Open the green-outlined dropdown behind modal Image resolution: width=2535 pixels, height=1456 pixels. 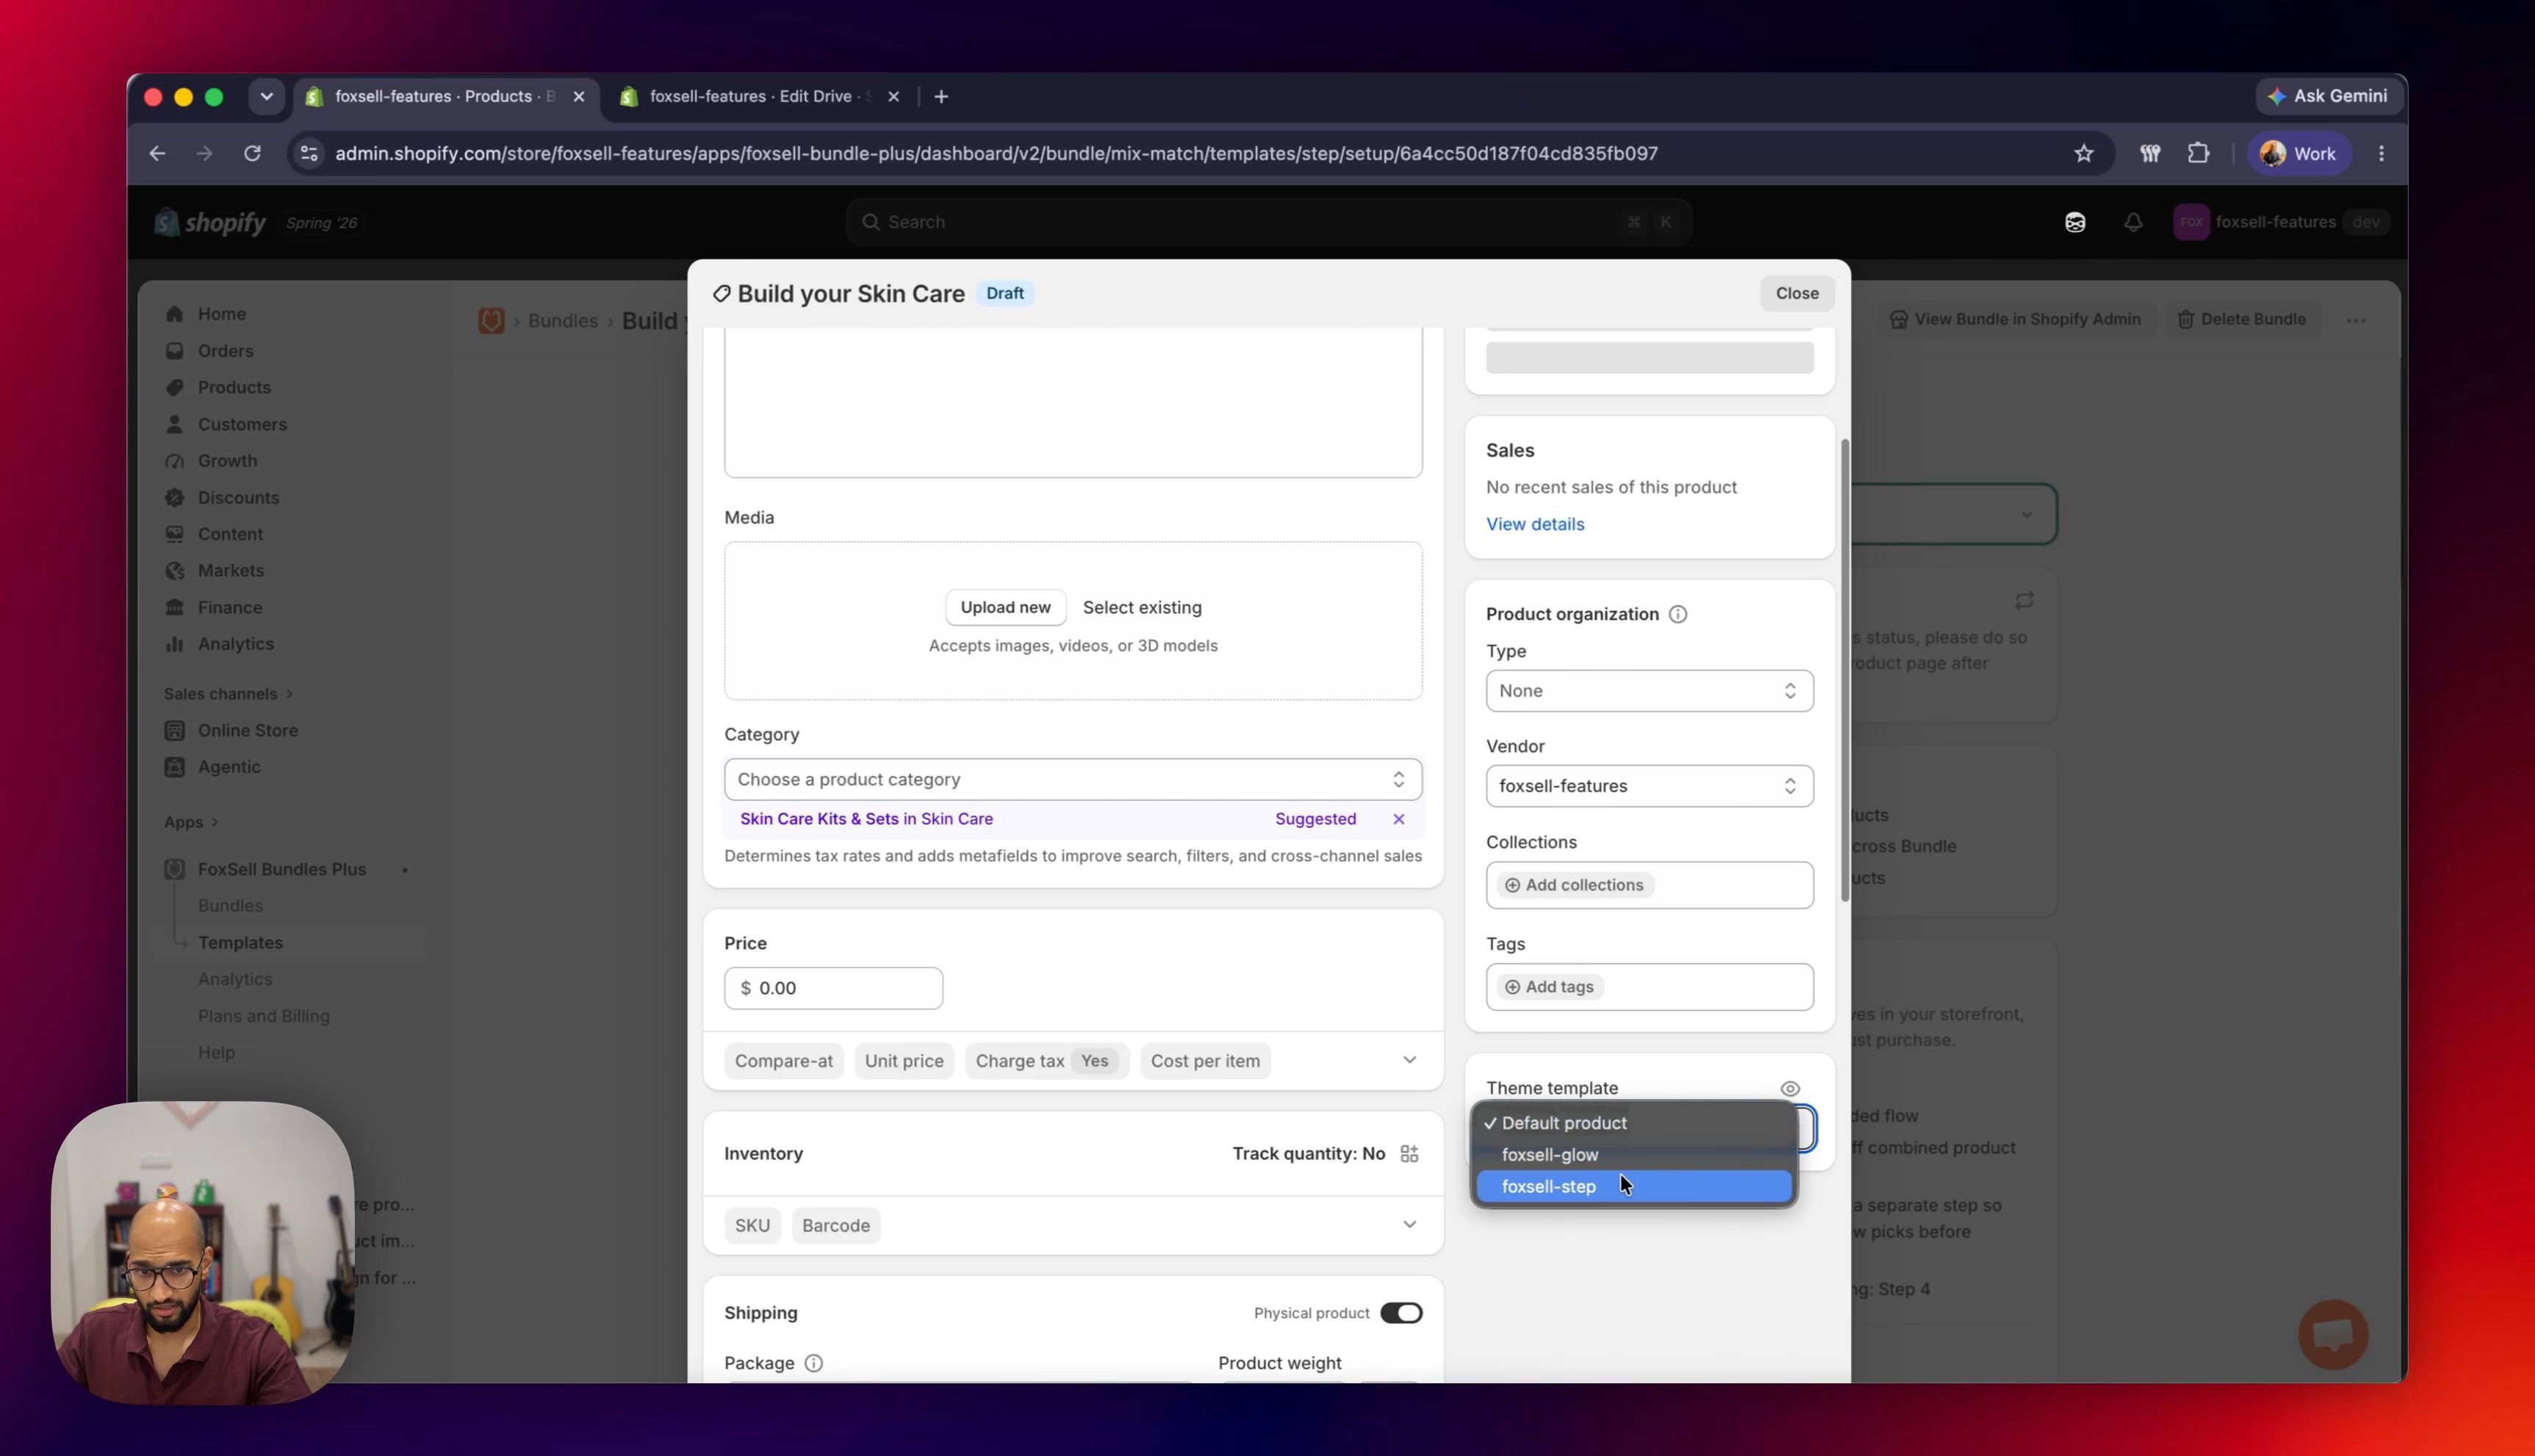click(1954, 515)
